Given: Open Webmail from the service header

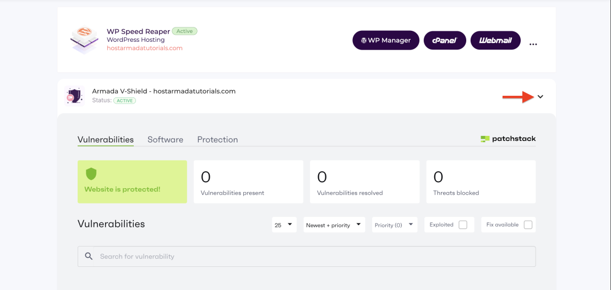Looking at the screenshot, I should click(x=495, y=40).
